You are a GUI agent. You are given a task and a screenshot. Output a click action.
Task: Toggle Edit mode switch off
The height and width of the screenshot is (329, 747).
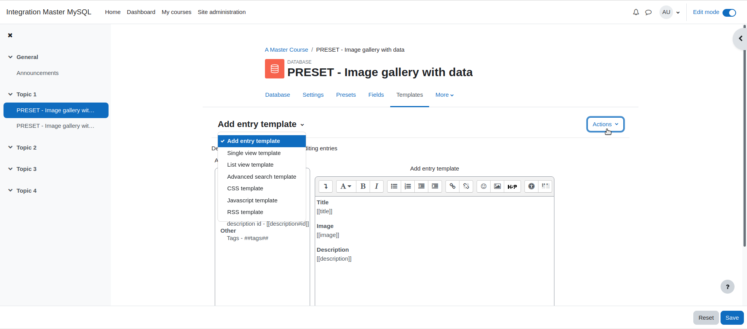pyautogui.click(x=729, y=12)
